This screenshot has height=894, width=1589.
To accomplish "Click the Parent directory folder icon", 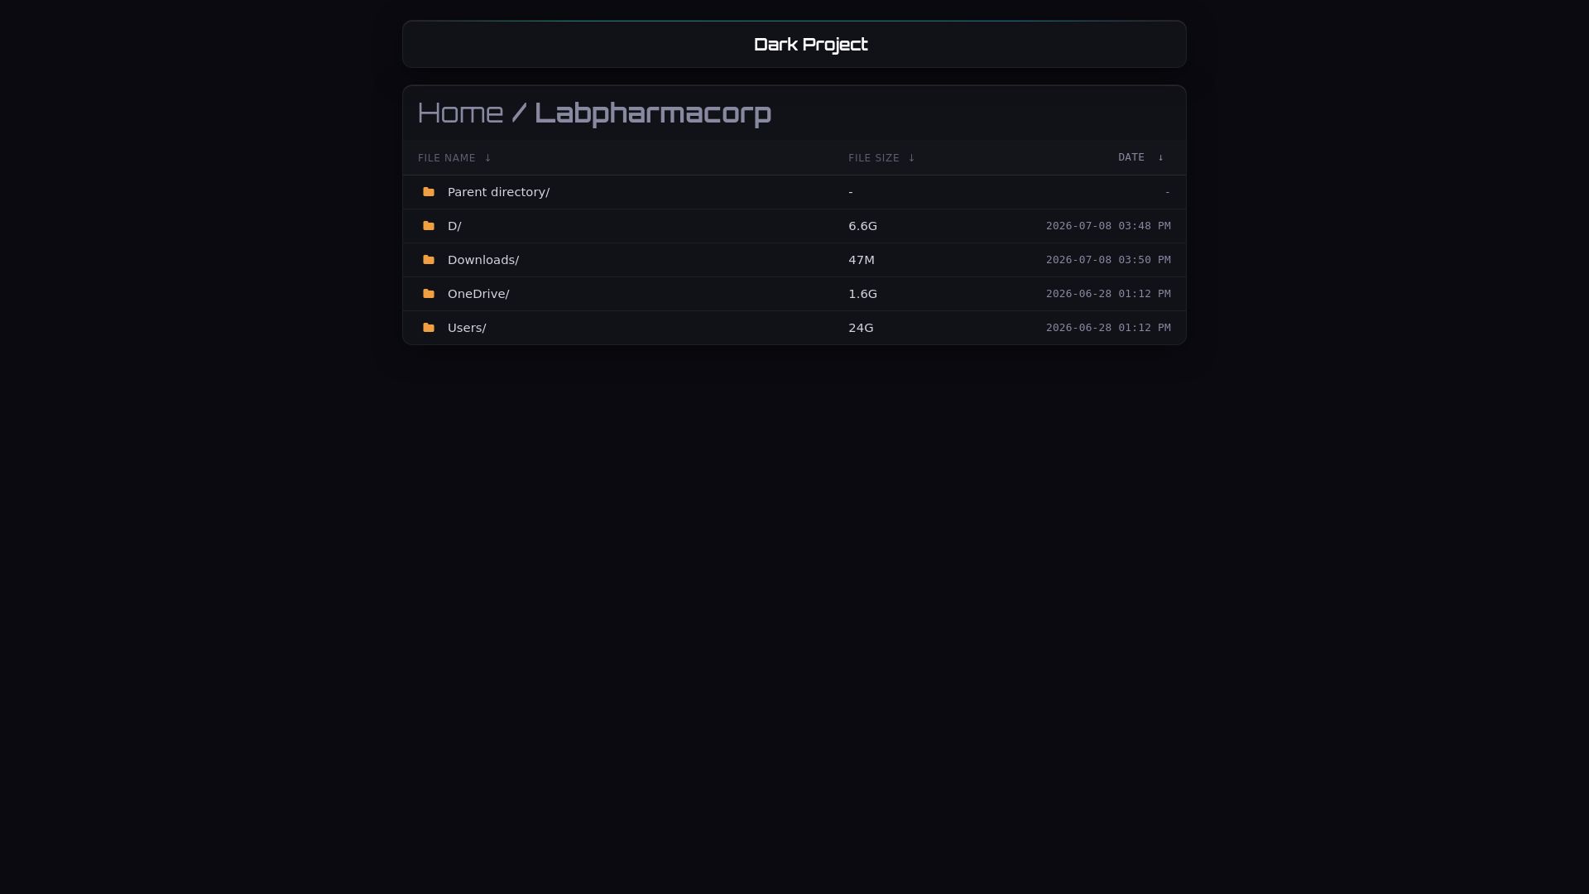I will [x=429, y=192].
